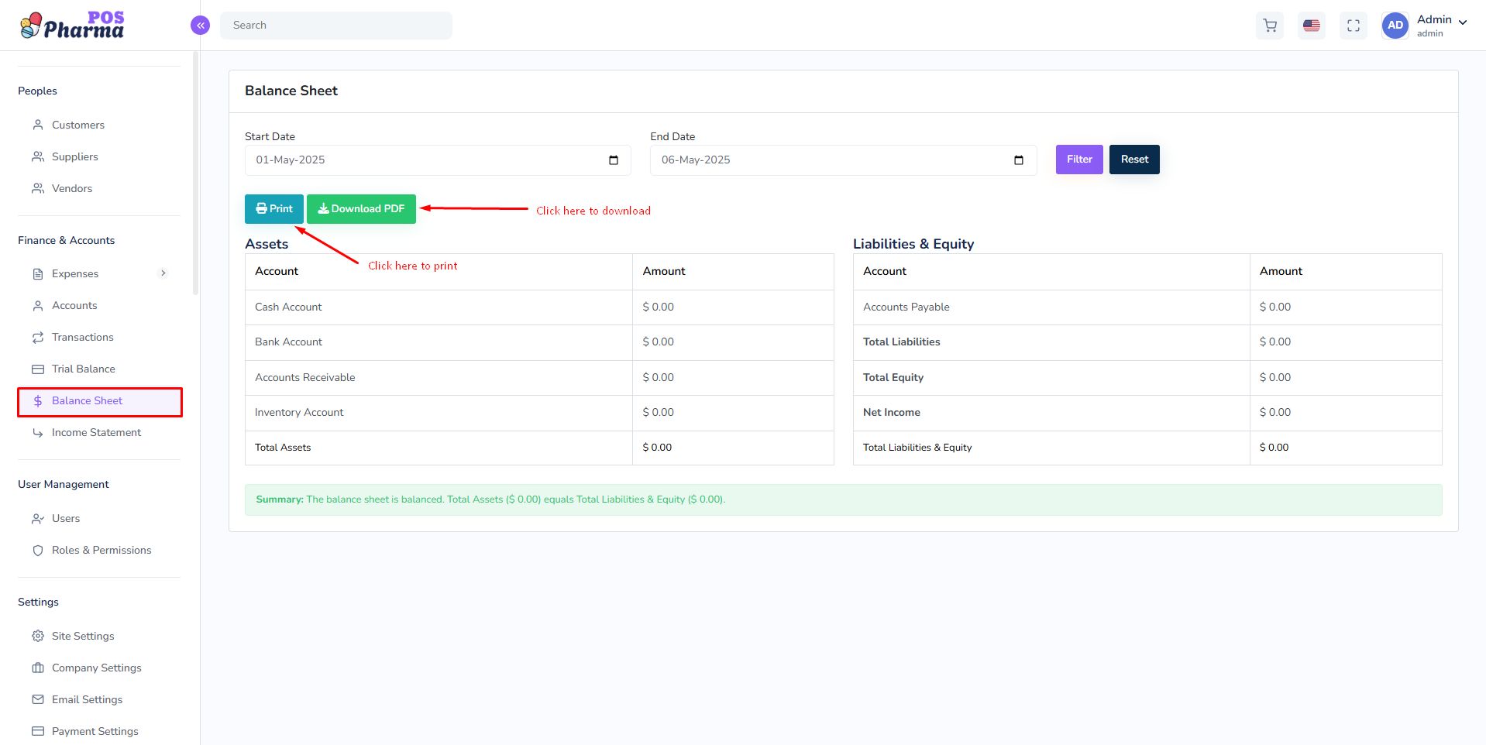The image size is (1486, 745).
Task: Click the Income Statement arrow icon
Action: 38,432
